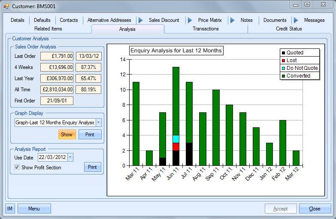The width and height of the screenshot is (336, 219).
Task: Click Print in the Analysis Report section
Action: pyautogui.click(x=93, y=167)
